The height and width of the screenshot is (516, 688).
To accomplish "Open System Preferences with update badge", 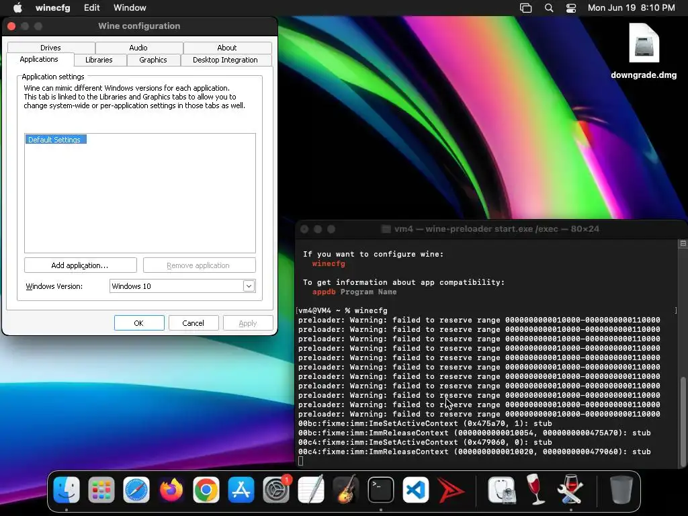I will click(276, 490).
